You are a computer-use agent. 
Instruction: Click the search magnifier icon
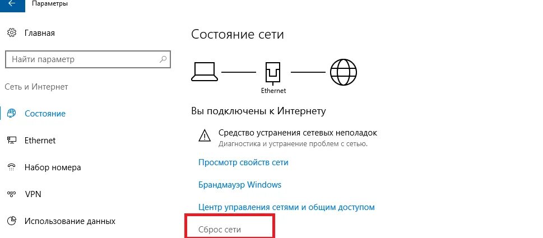163,59
